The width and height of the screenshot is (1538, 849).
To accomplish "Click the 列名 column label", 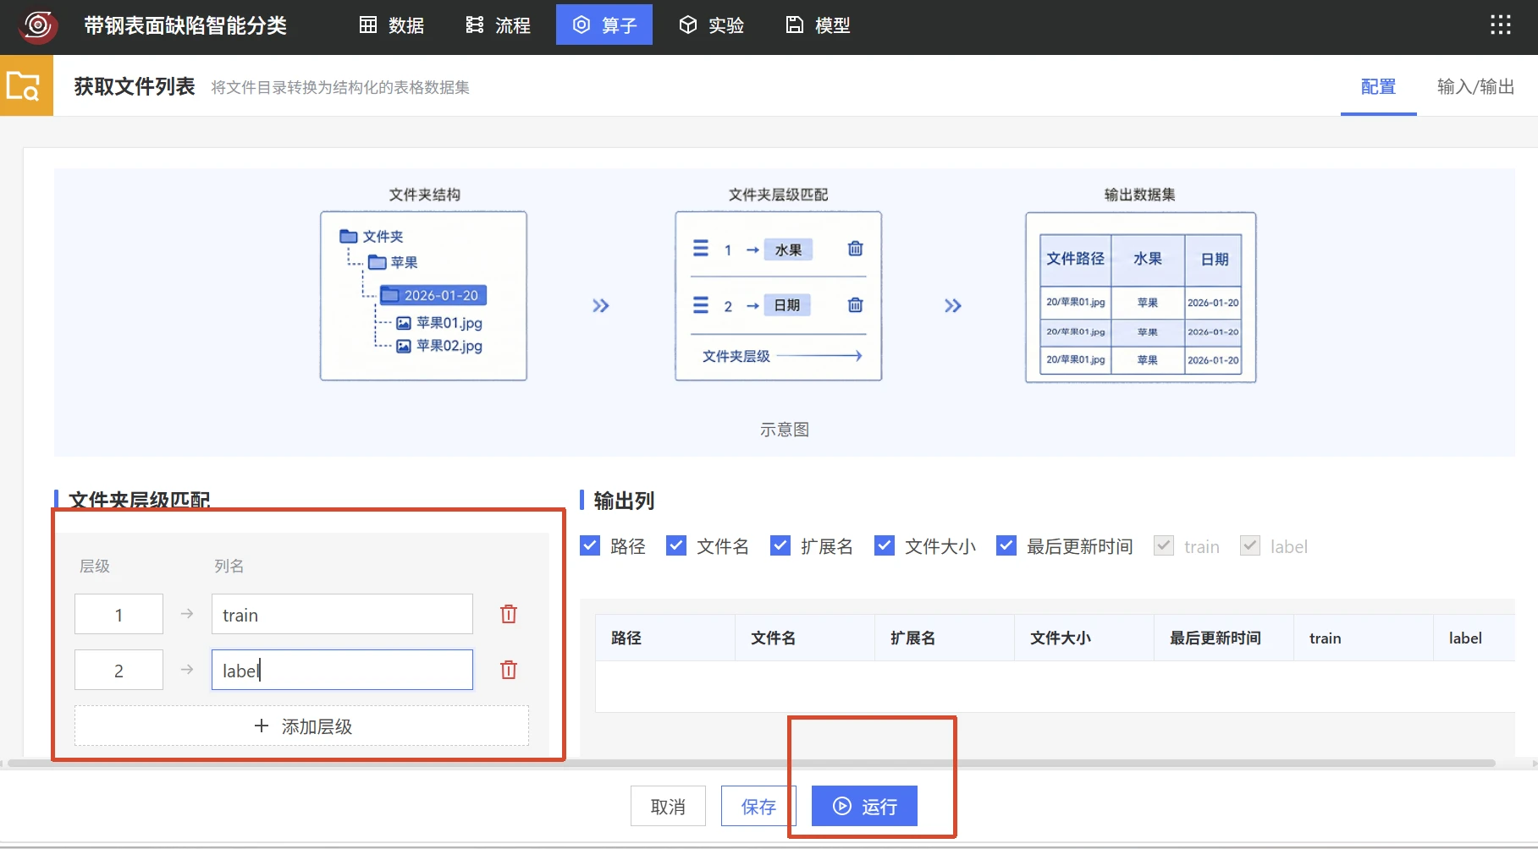I will pos(229,566).
